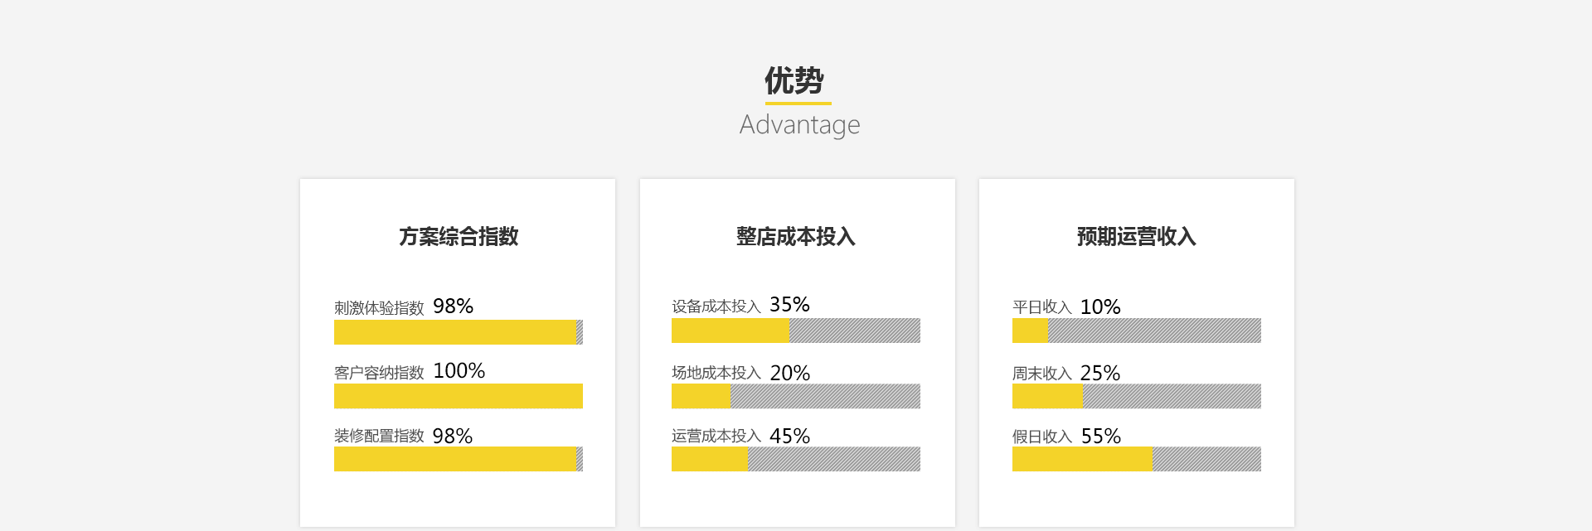
Task: Click the 假日收入 label
Action: tap(1042, 437)
